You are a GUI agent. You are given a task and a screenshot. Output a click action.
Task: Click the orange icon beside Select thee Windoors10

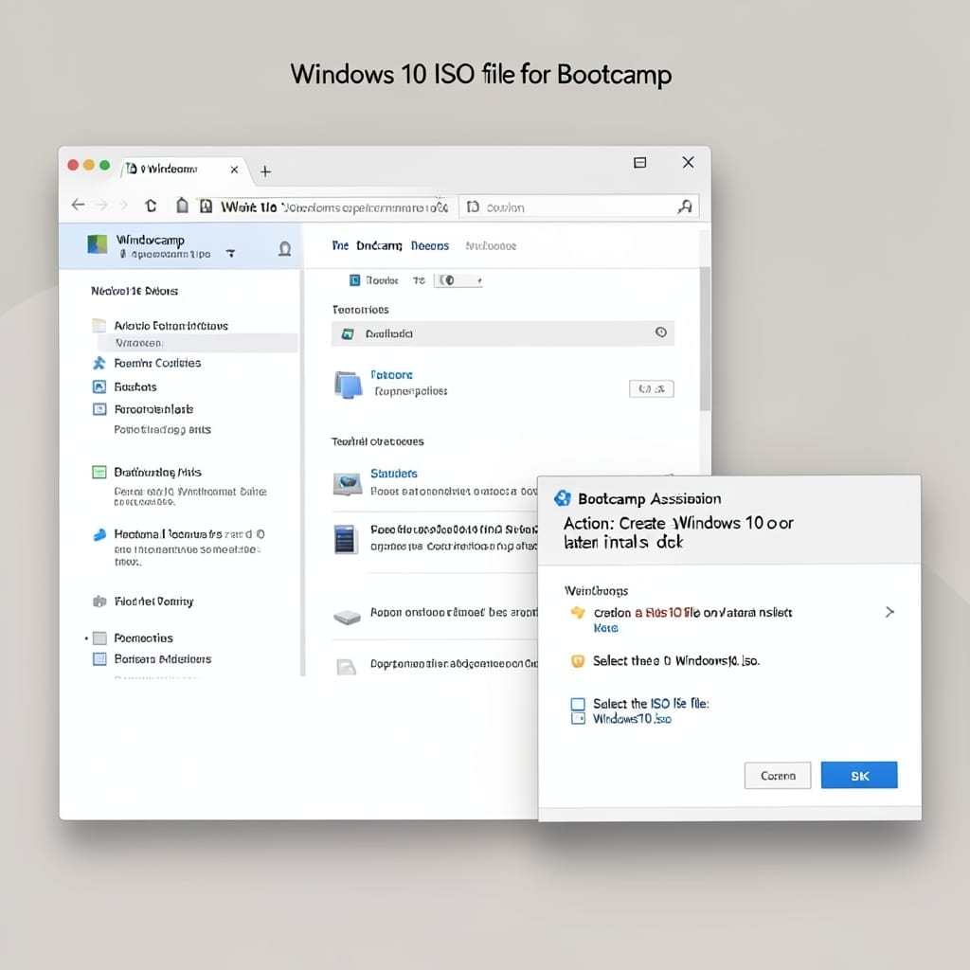point(577,660)
